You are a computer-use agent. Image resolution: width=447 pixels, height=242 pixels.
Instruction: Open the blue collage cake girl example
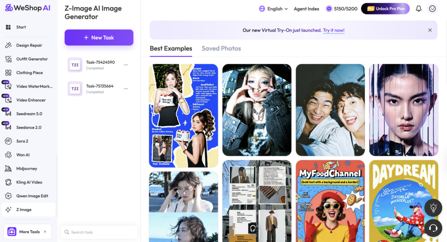coord(184,116)
